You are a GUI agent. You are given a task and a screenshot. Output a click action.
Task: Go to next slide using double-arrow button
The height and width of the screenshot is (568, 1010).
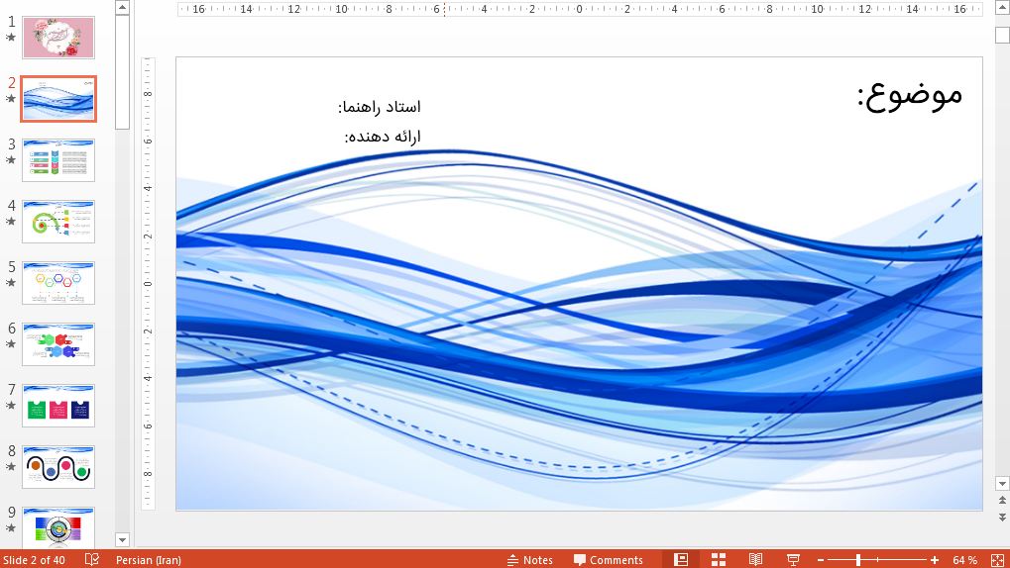point(1002,518)
